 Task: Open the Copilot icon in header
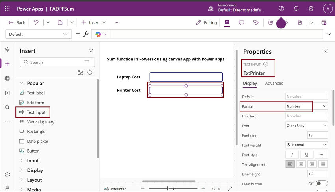(281, 9)
